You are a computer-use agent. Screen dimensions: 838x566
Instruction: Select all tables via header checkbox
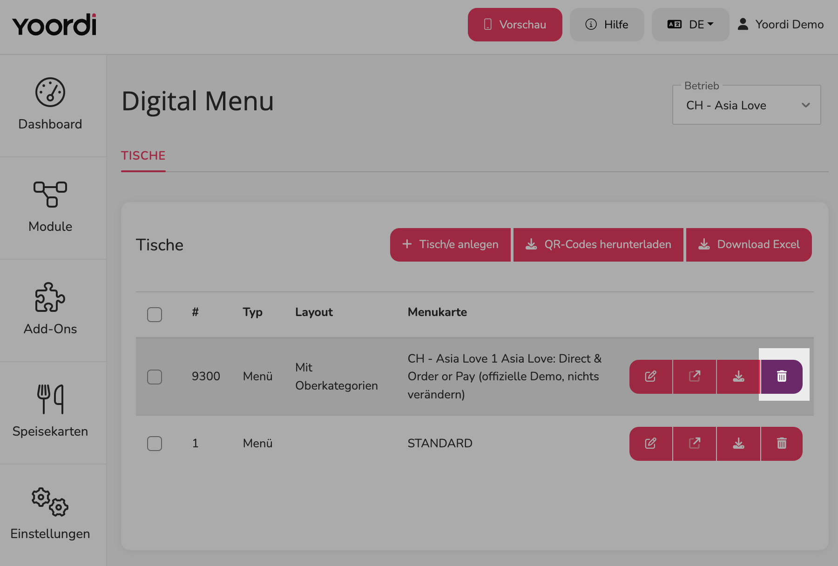coord(155,314)
